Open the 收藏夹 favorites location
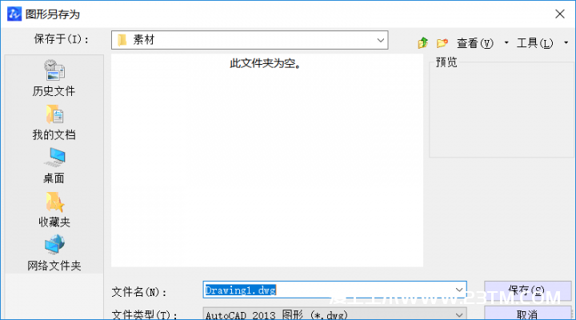 54,209
